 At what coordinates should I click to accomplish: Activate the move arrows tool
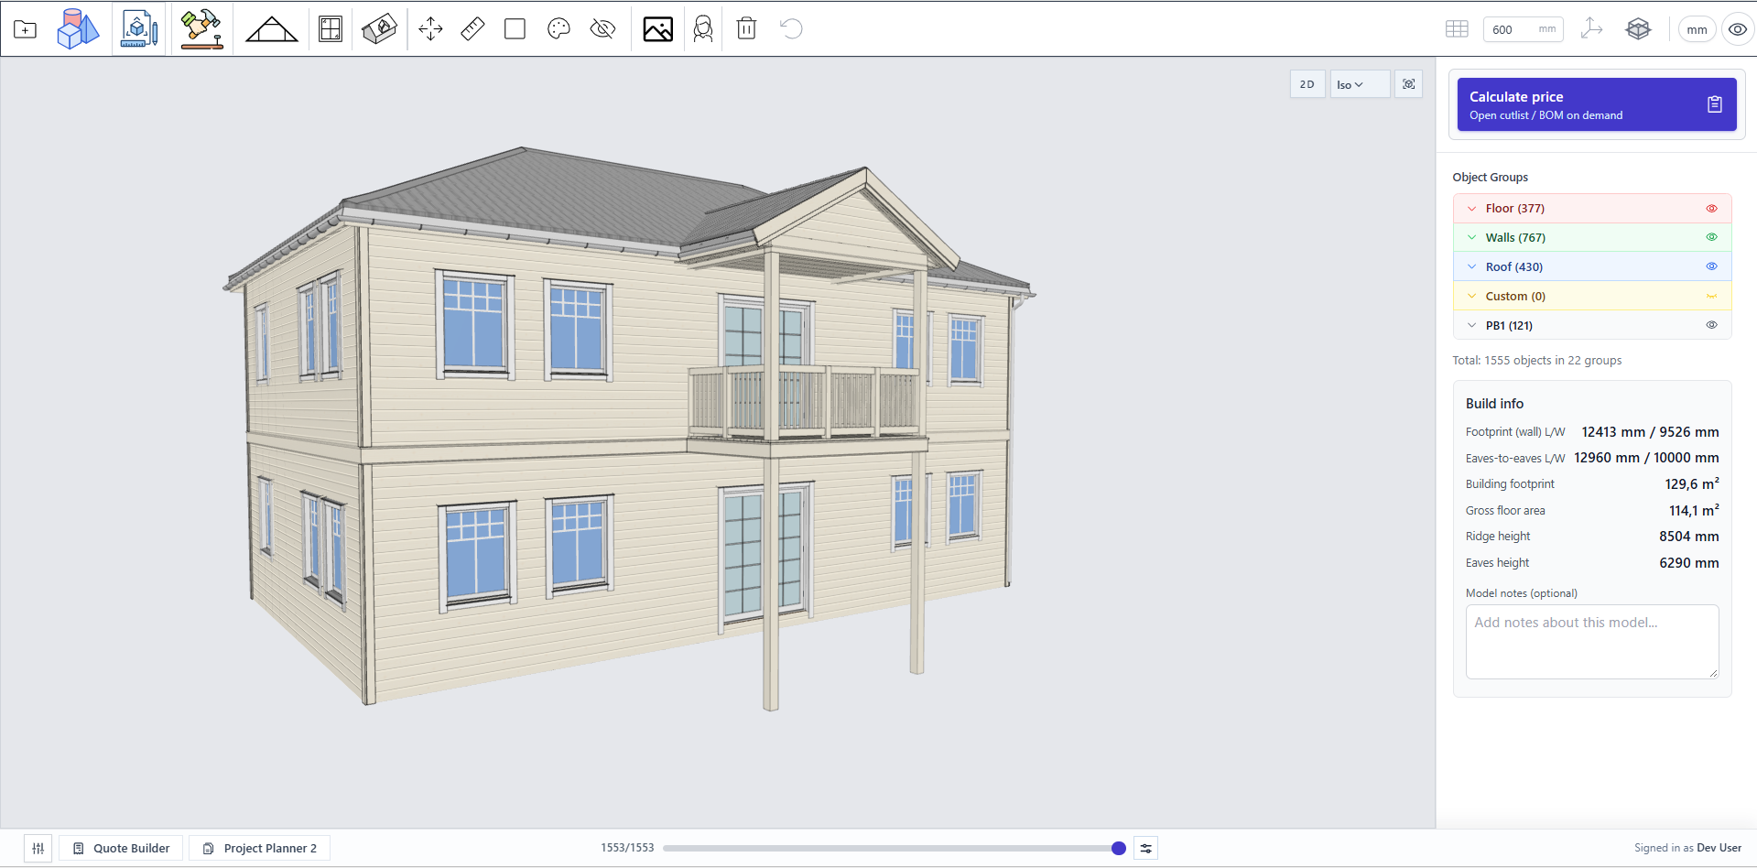(430, 29)
